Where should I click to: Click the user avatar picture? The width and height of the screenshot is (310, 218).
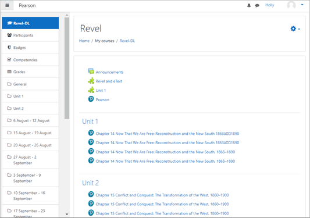tap(291, 5)
